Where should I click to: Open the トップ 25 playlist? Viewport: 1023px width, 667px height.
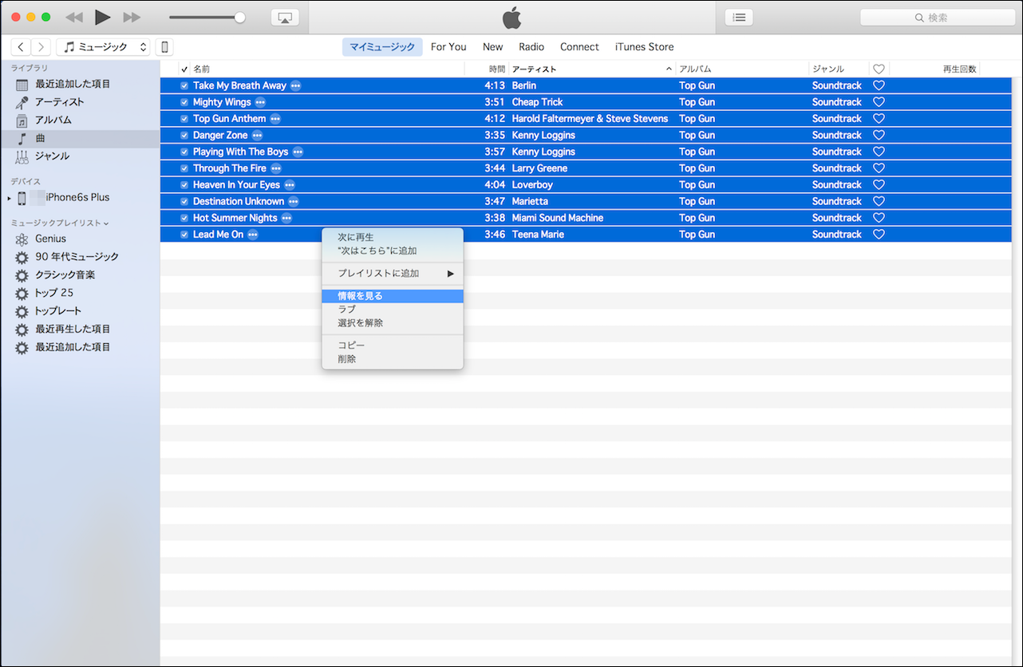point(54,293)
